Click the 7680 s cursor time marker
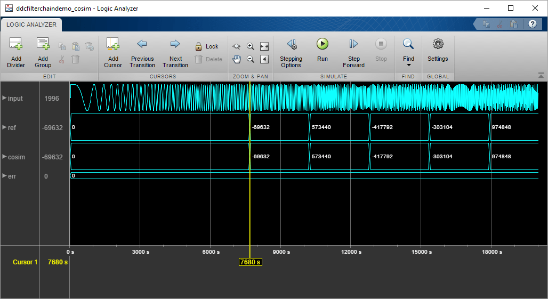Screen dimensions: 548x299 point(250,262)
